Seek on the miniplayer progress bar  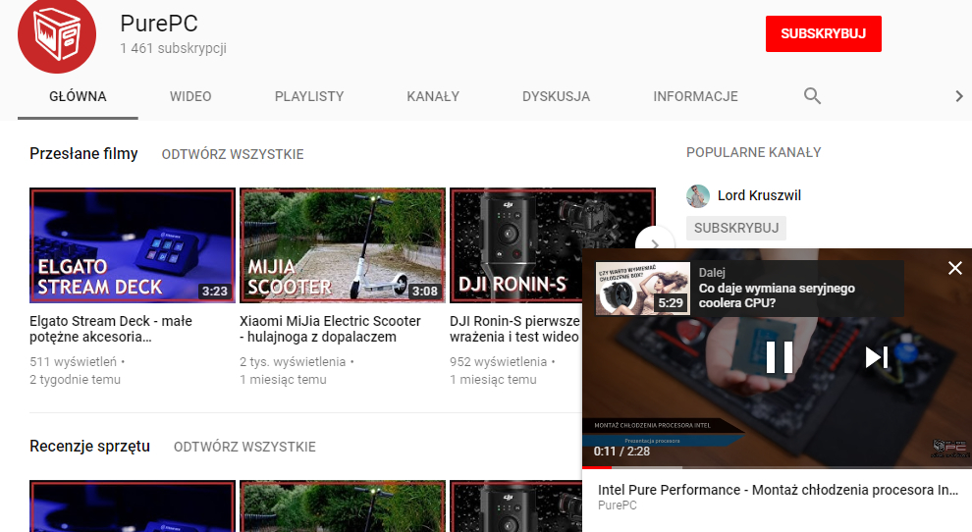click(777, 467)
